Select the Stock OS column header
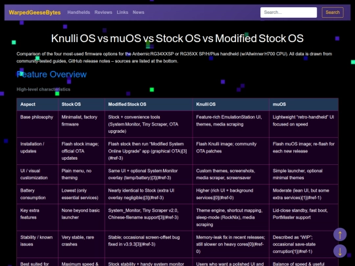355x266 pixels. pos(82,104)
